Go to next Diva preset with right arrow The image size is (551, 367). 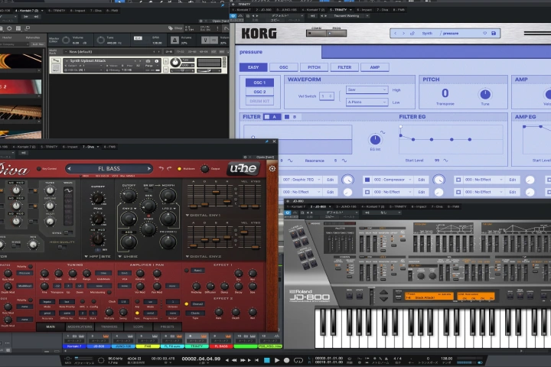tap(149, 168)
